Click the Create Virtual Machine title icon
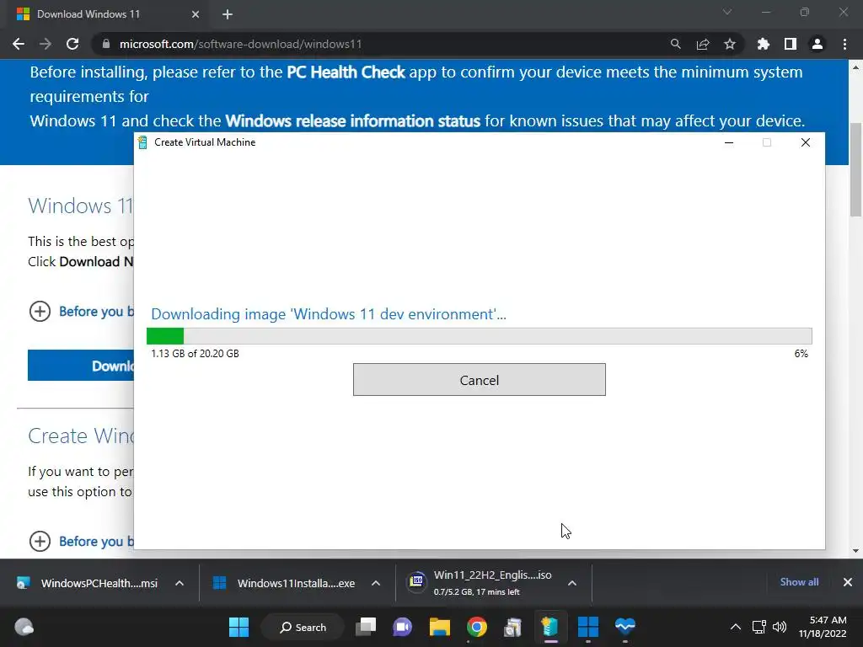 tap(142, 142)
